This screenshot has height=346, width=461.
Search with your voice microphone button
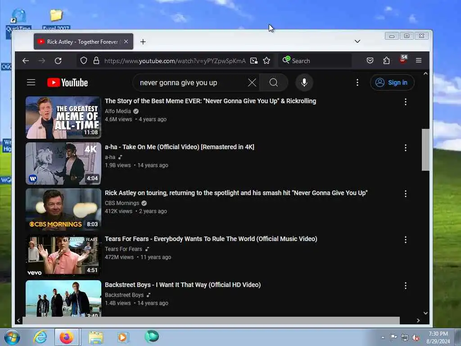coord(304,82)
